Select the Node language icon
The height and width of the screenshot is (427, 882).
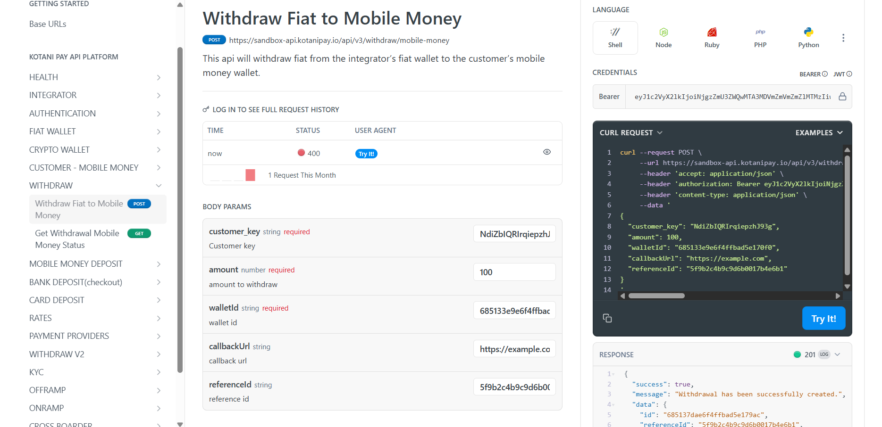(664, 32)
